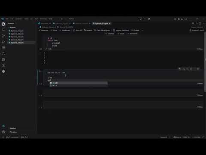Open the Manage gear in activity bar
This screenshot has width=206, height=155.
(x=3, y=132)
